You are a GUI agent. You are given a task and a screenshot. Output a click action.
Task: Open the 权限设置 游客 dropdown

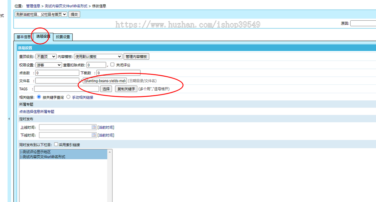point(49,65)
